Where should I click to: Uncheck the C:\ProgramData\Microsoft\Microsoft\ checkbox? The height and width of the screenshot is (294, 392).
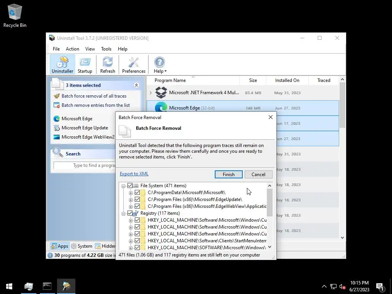[137, 193]
